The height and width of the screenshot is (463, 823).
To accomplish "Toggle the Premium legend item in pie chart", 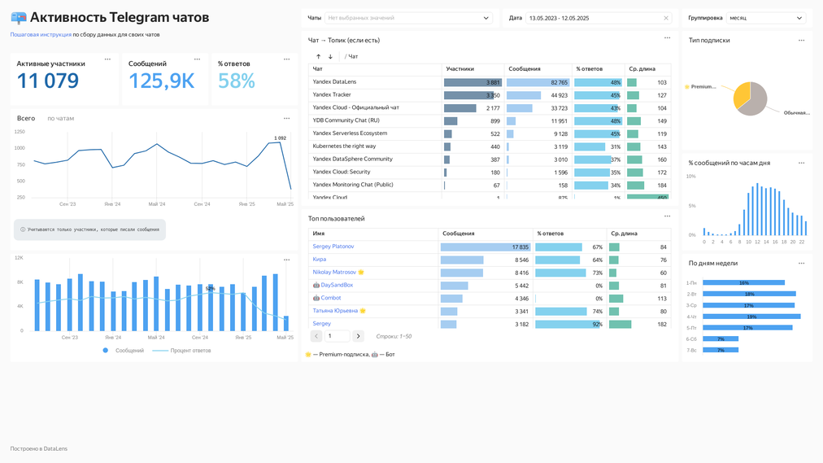I will pos(701,86).
